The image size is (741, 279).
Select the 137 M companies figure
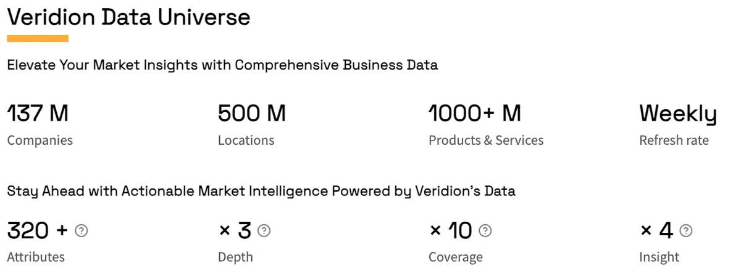click(38, 113)
